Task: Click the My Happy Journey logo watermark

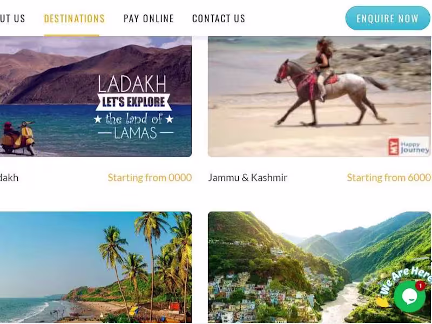Action: (409, 146)
